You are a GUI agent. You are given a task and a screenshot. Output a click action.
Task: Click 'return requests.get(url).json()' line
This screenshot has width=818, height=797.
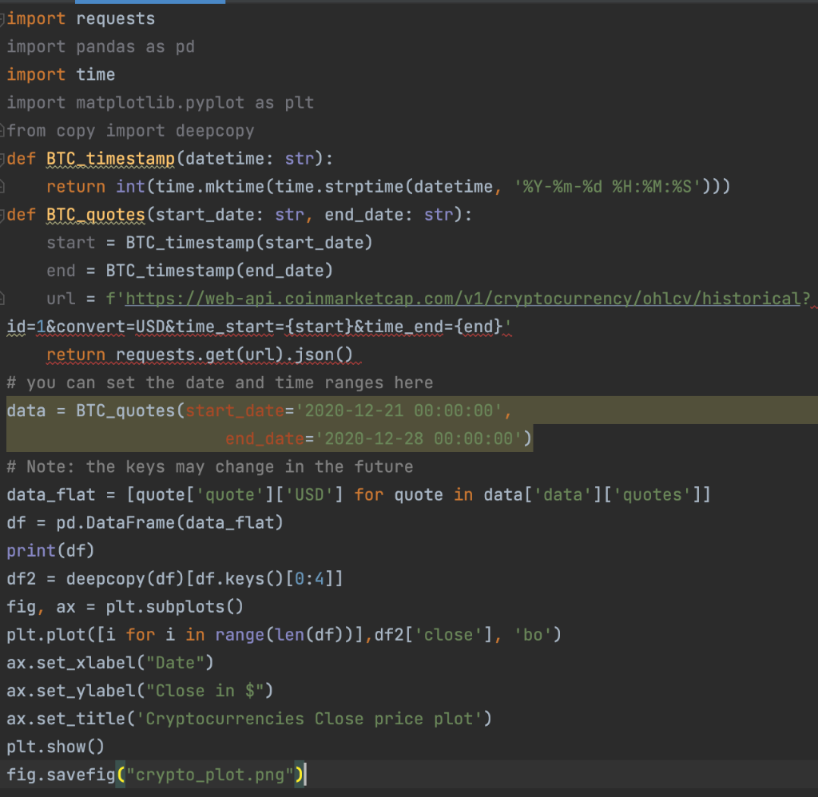(x=200, y=355)
